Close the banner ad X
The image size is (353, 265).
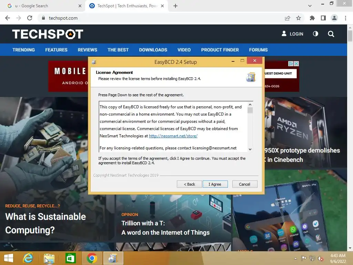(x=296, y=64)
